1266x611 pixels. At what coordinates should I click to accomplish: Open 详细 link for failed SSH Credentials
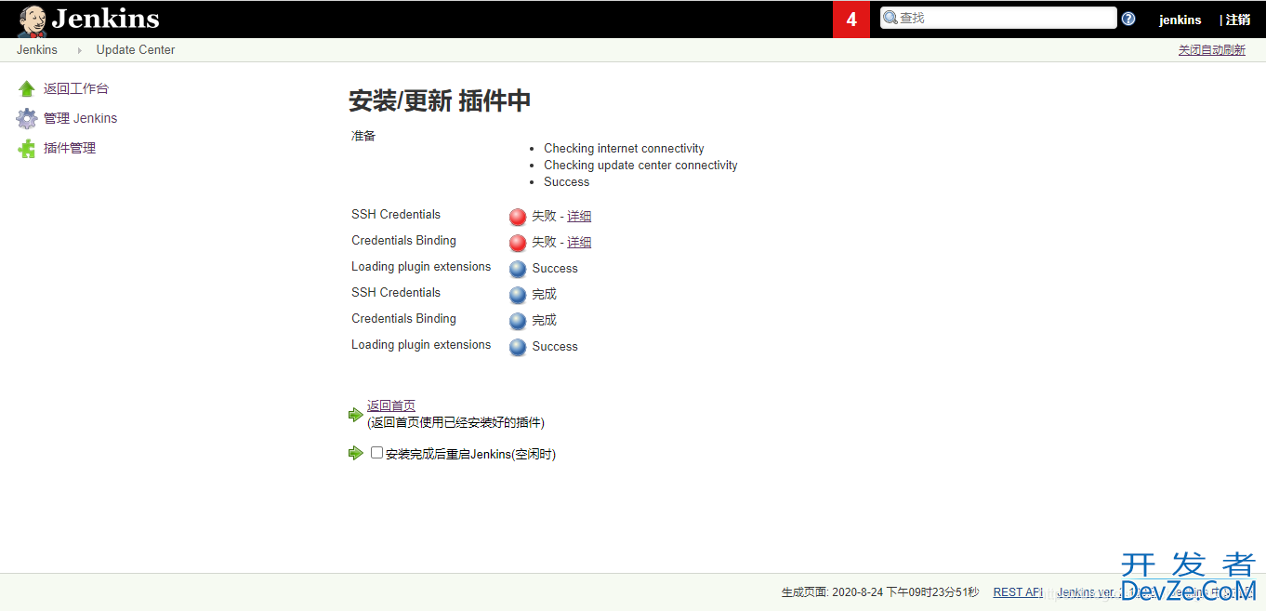pos(579,216)
